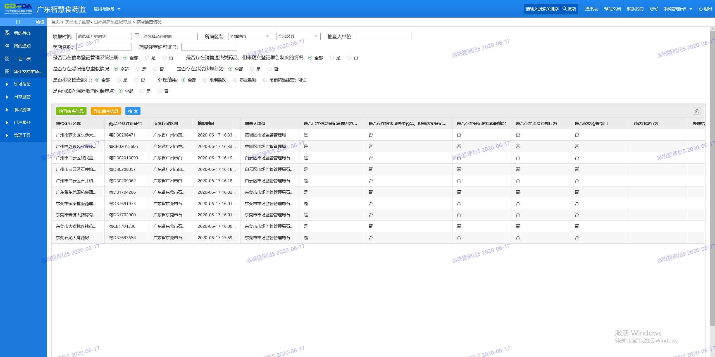Viewport: 715px width, 357px height.
Task: Click the 一证一档 grid icon
Action: point(7,59)
